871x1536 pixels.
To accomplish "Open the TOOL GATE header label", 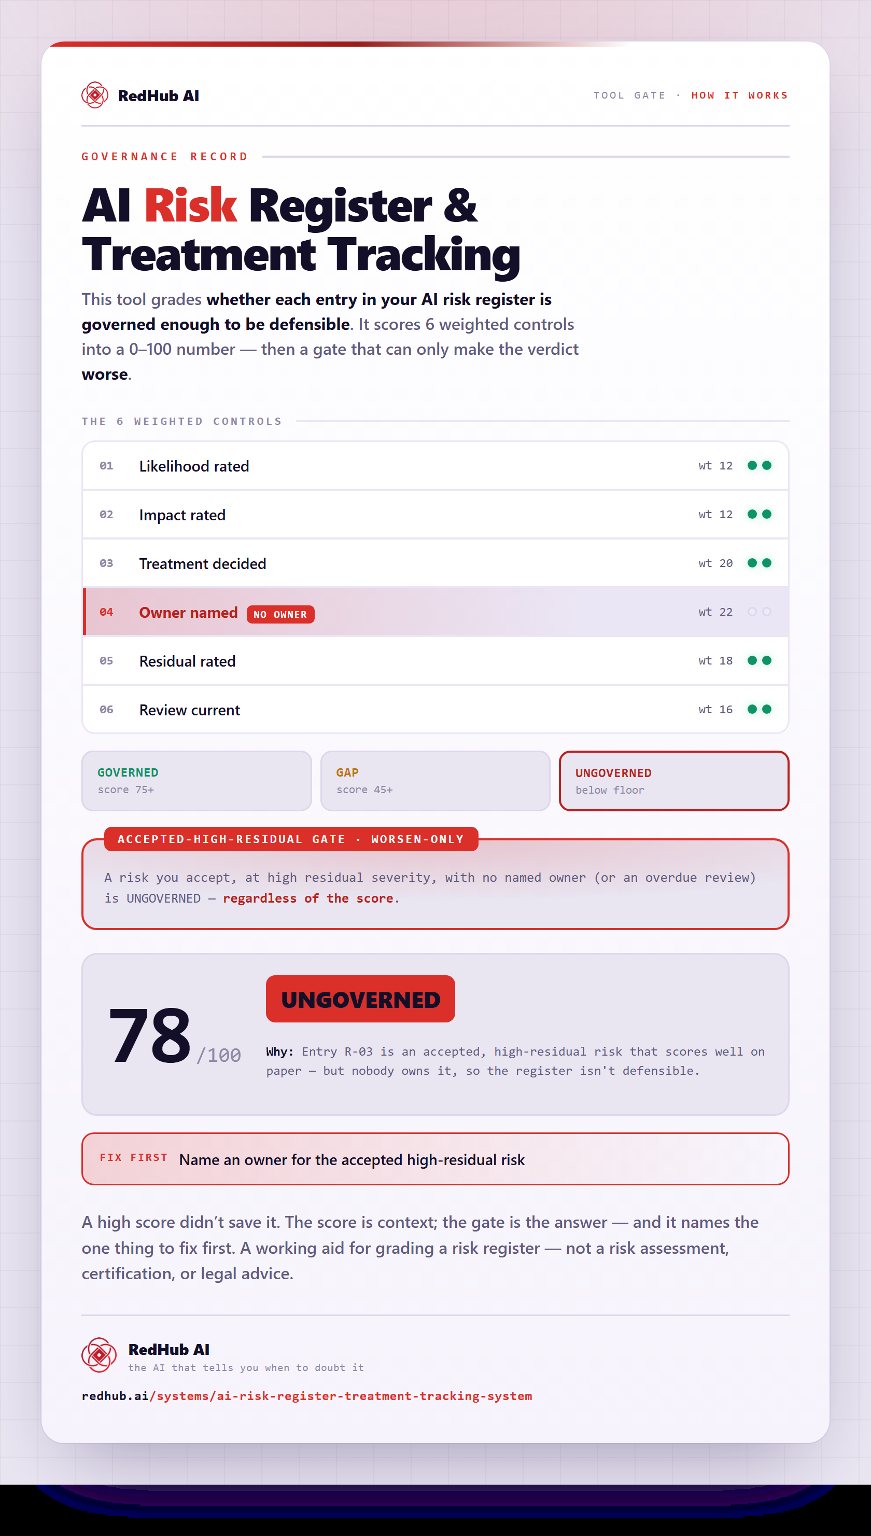I will pos(629,95).
